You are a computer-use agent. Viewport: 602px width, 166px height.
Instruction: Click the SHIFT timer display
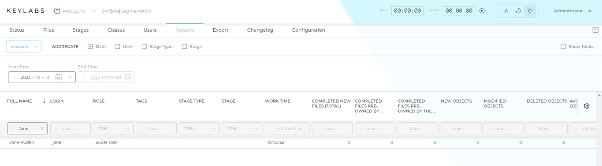pos(407,11)
